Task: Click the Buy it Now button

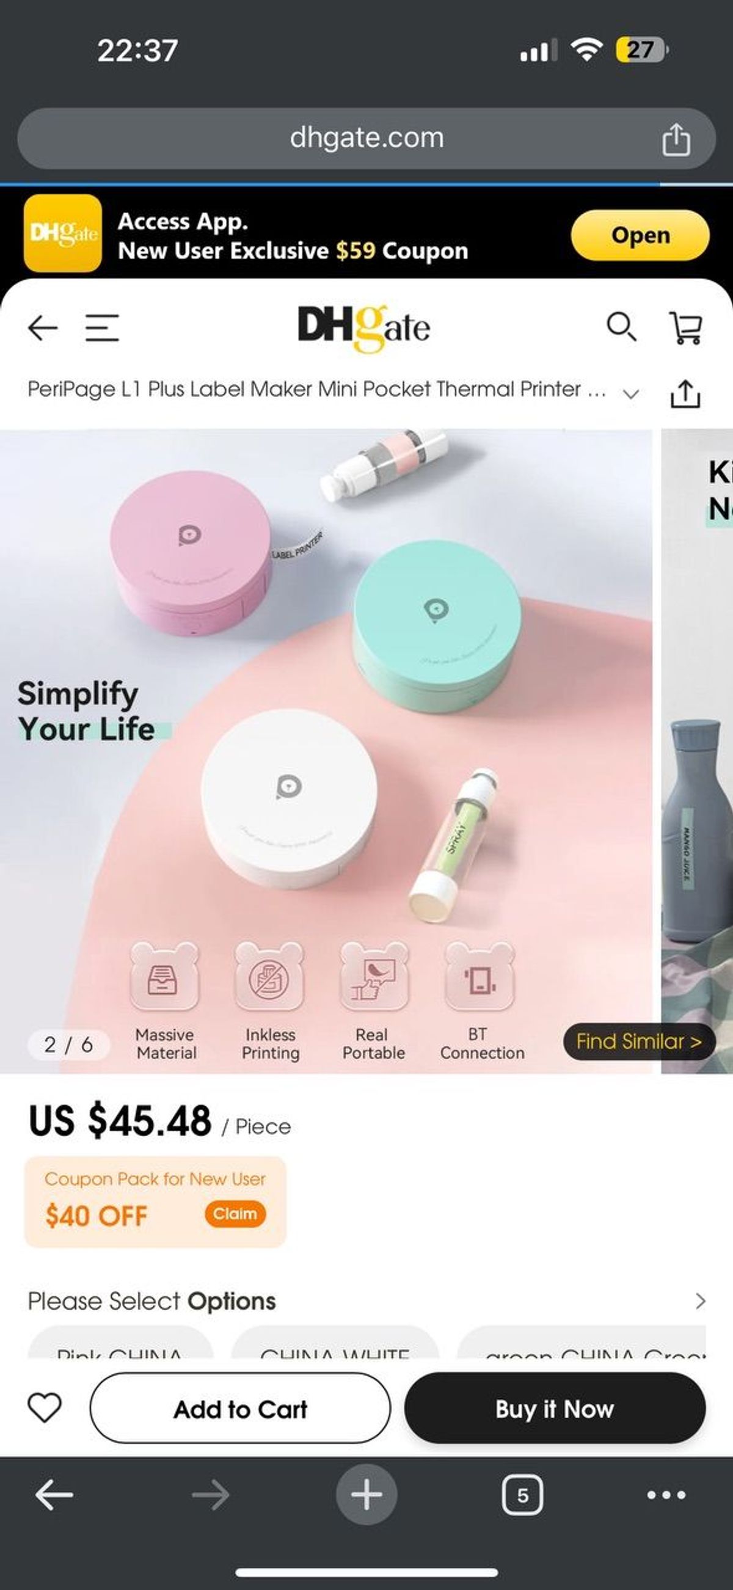Action: (555, 1408)
